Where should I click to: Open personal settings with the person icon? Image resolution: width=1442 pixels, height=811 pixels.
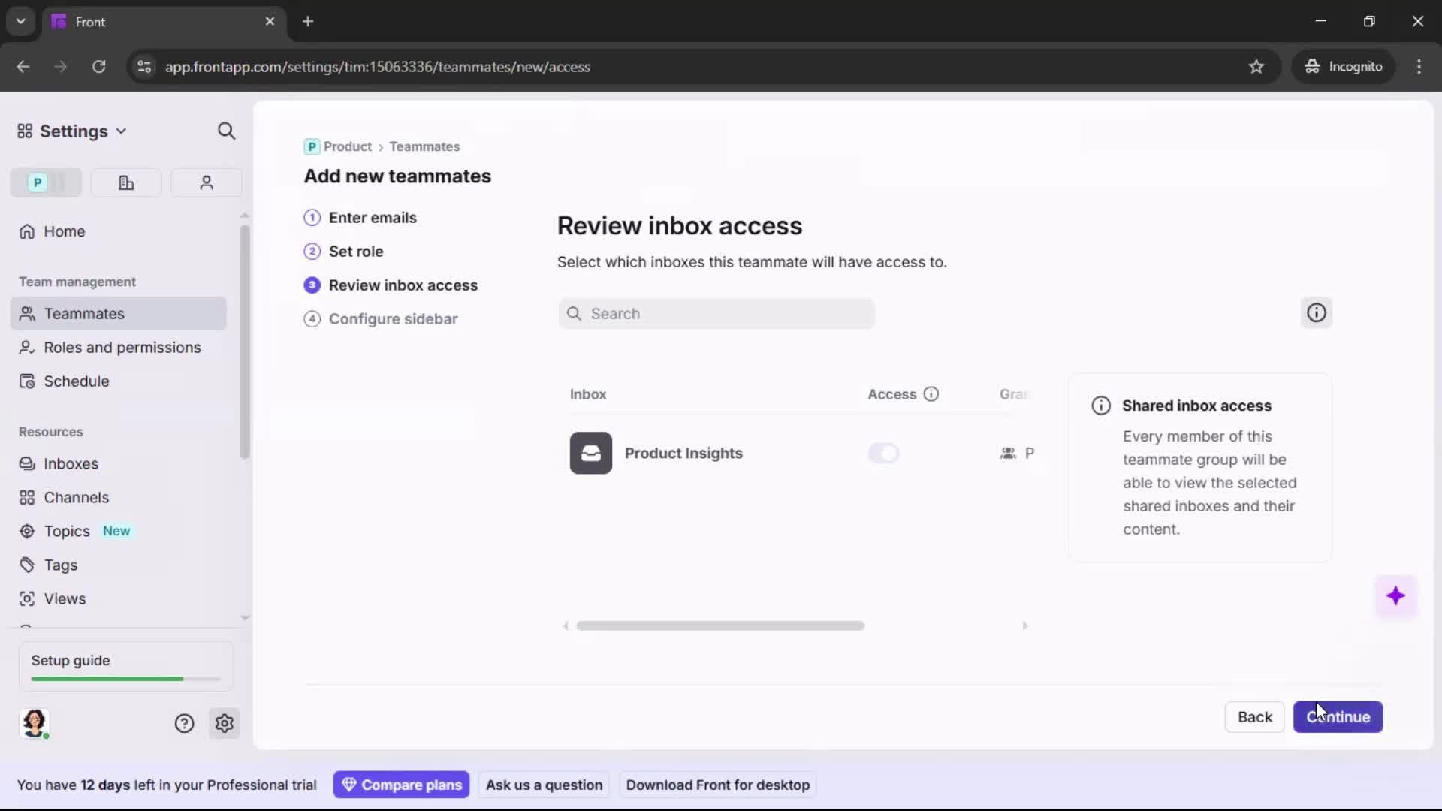coord(206,182)
